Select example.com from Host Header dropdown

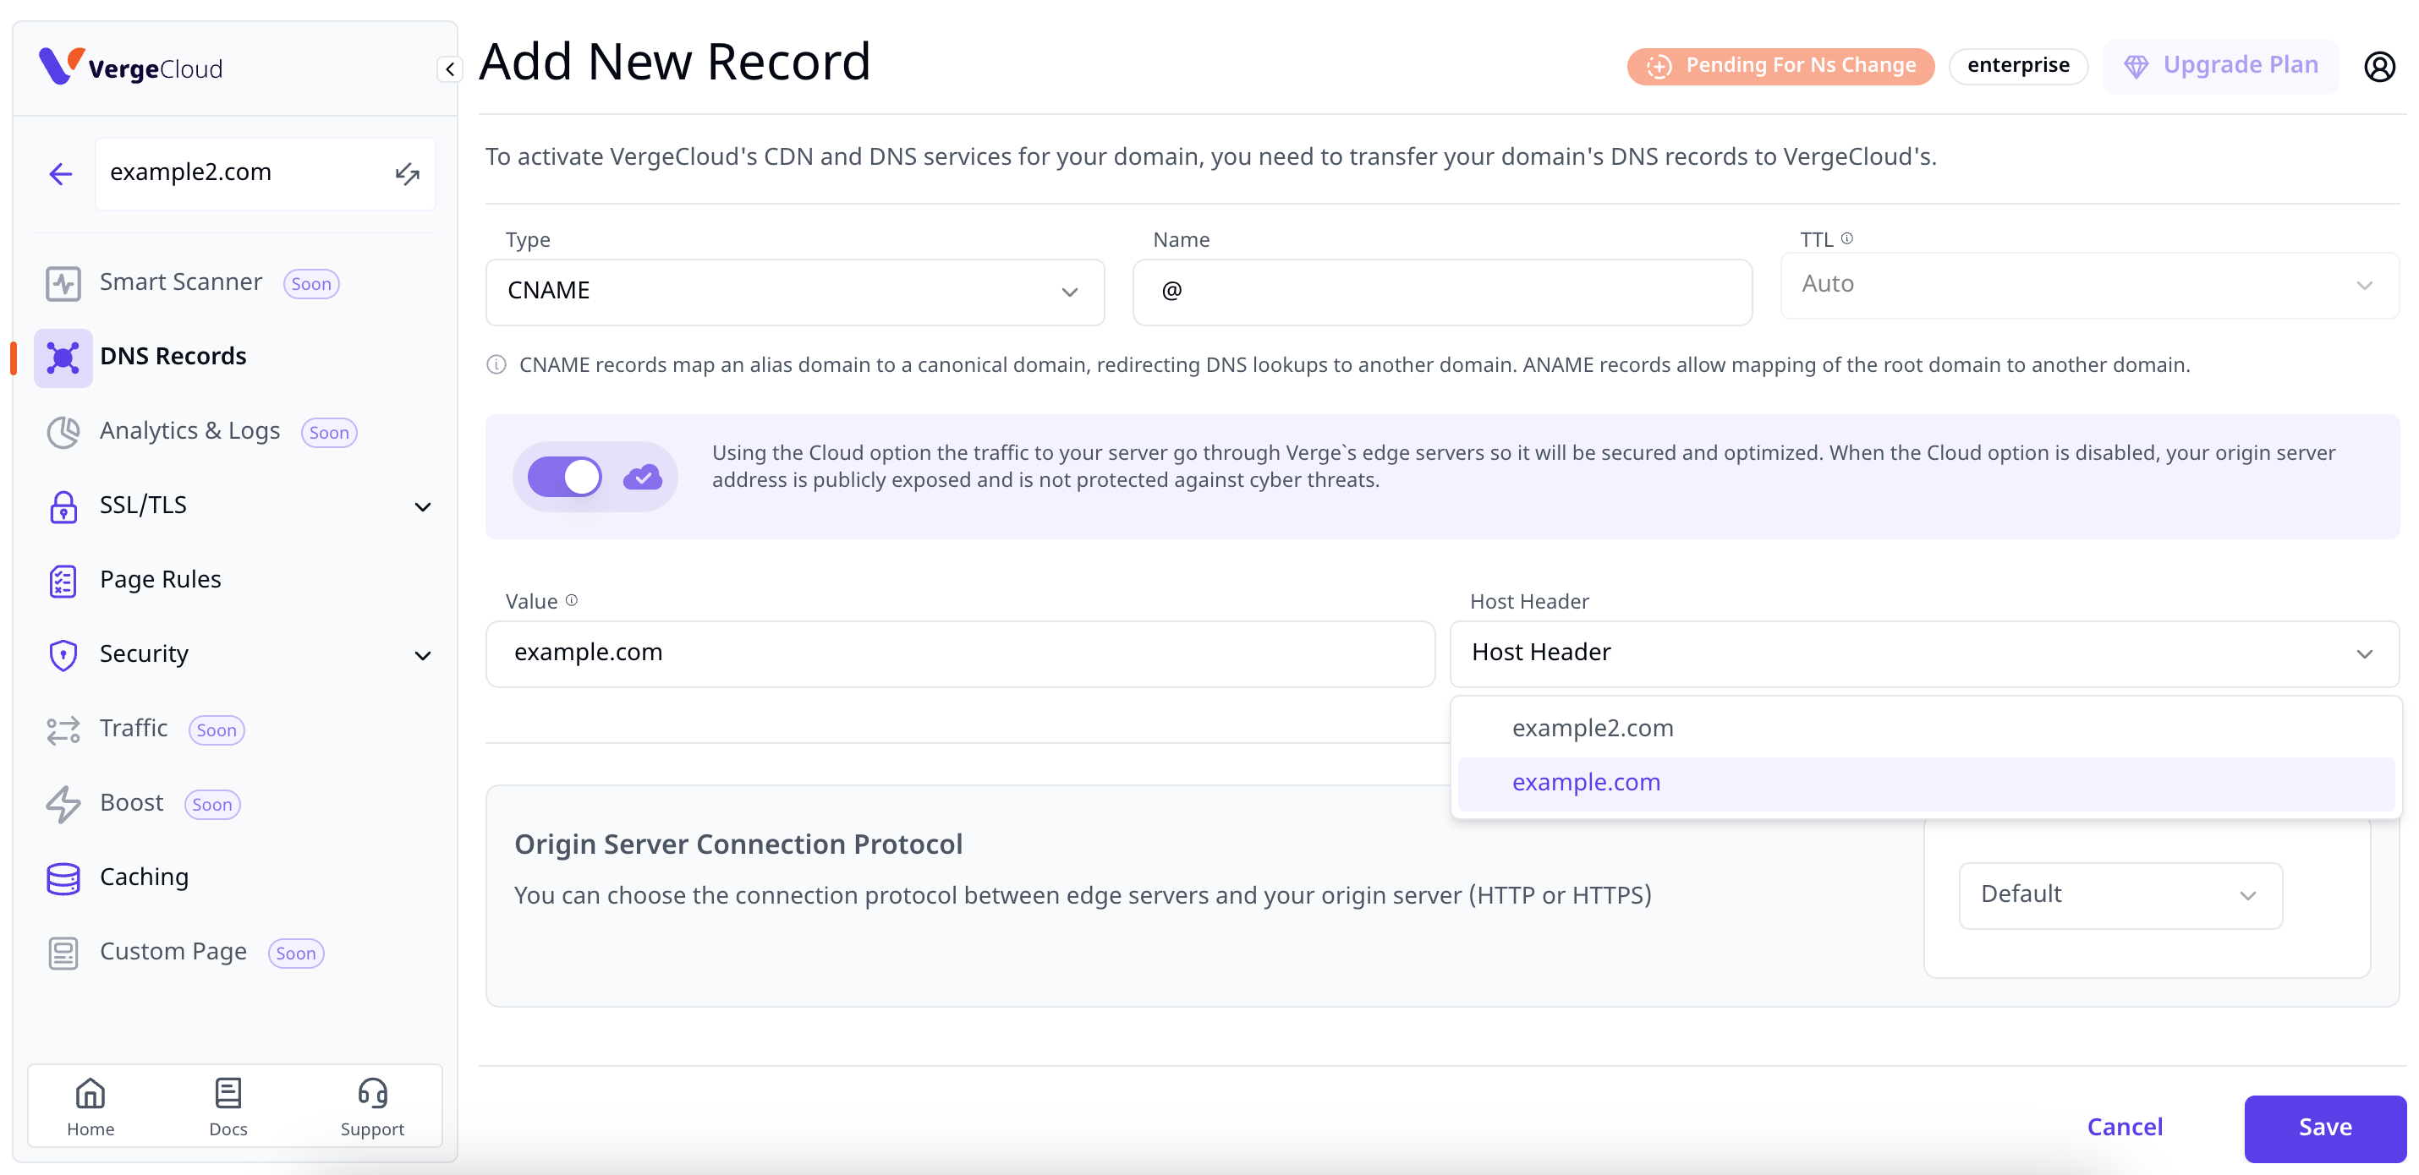click(x=1586, y=780)
